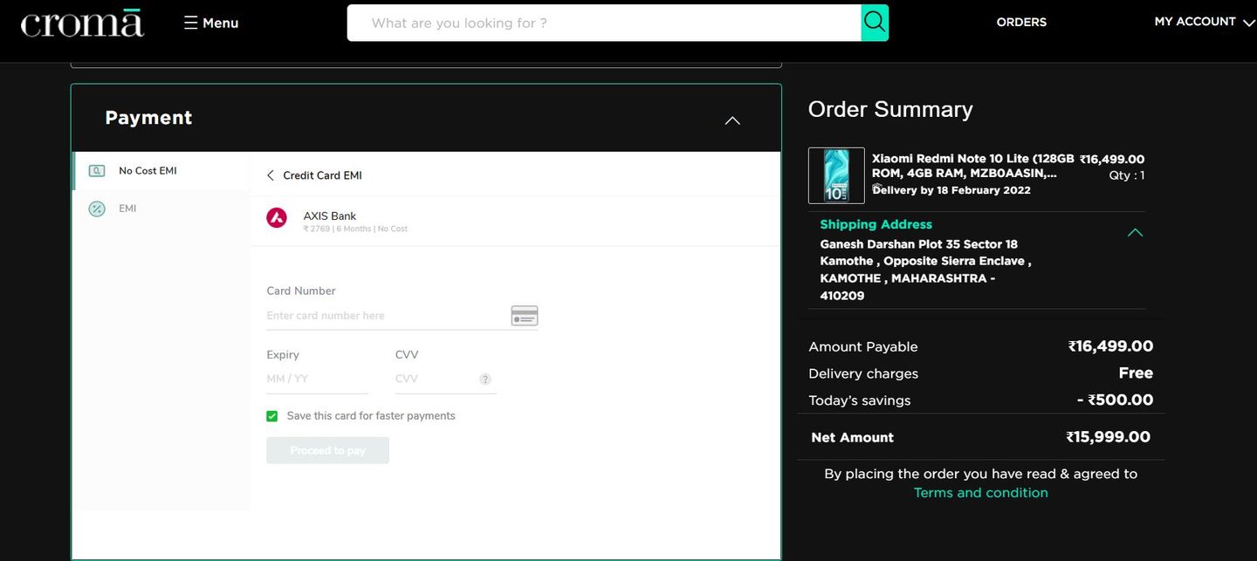Click the green search magnifier icon

coord(874,23)
